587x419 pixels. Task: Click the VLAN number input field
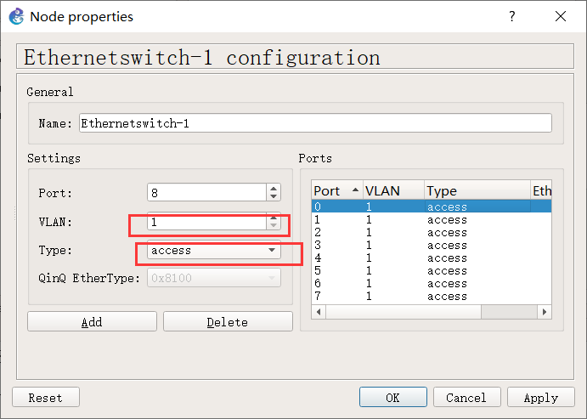click(x=207, y=222)
